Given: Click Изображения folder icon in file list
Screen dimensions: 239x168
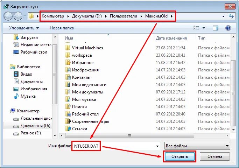Looking at the screenshot, I should [68, 70].
